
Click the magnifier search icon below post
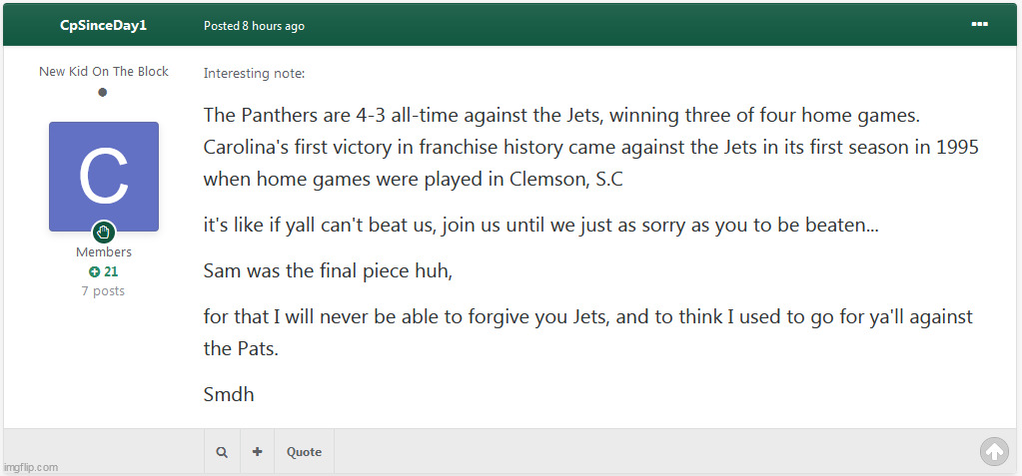[222, 452]
